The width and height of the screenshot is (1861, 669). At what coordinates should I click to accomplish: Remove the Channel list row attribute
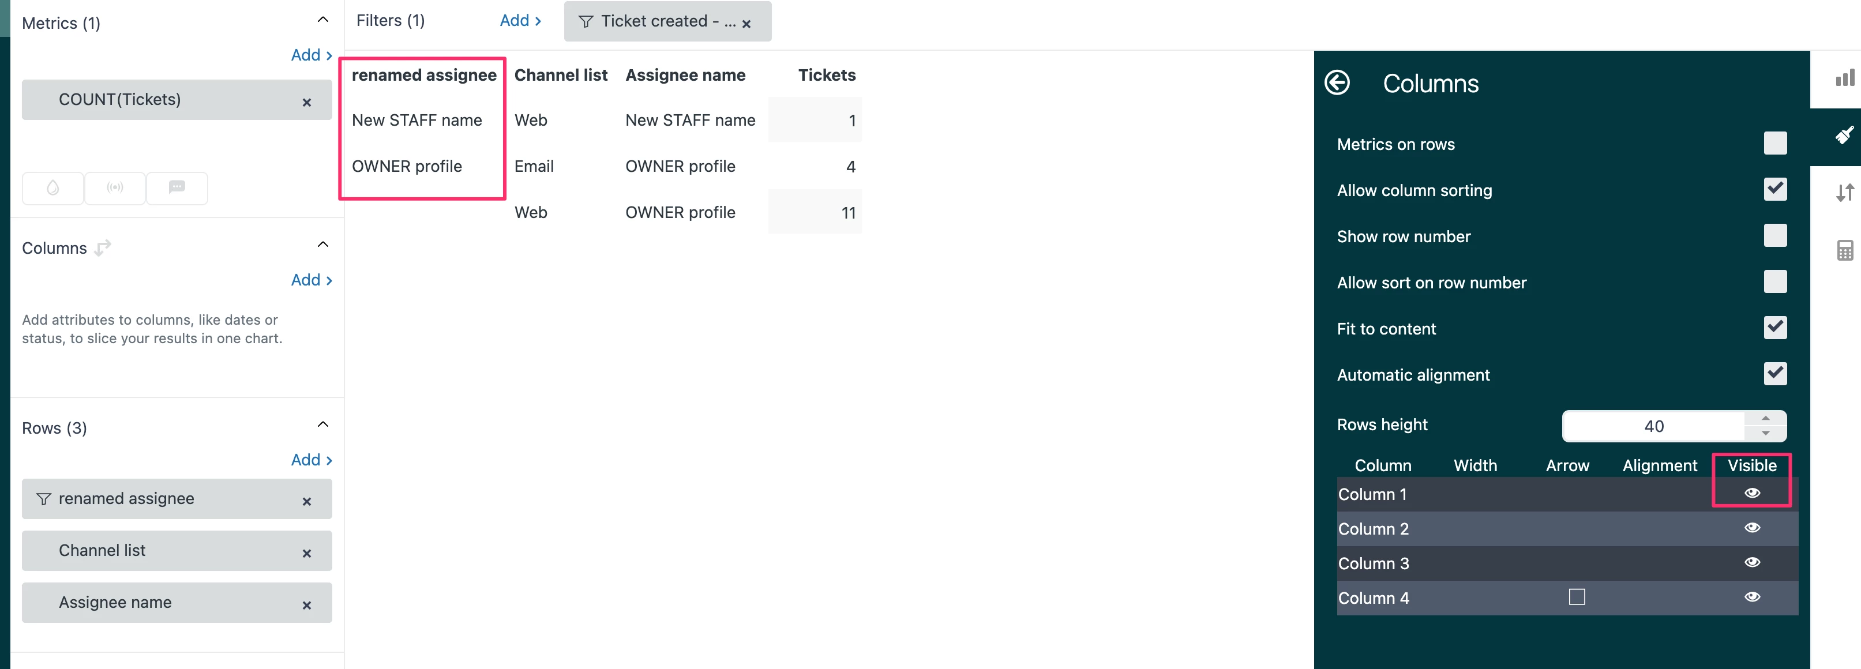point(306,554)
